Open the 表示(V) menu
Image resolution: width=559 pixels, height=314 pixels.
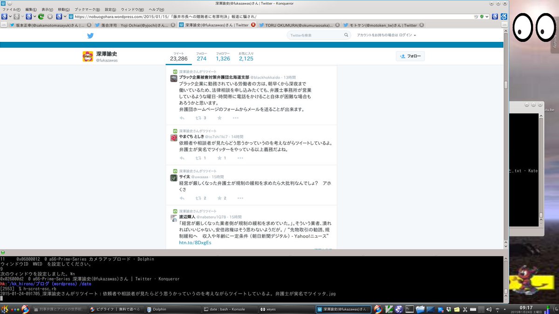[47, 9]
